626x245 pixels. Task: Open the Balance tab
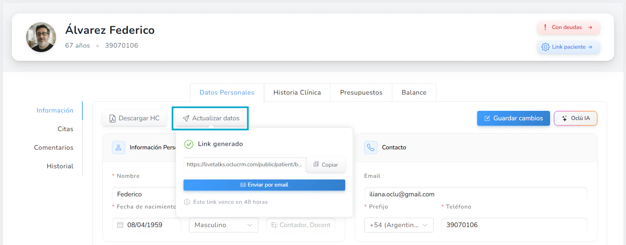pyautogui.click(x=414, y=93)
